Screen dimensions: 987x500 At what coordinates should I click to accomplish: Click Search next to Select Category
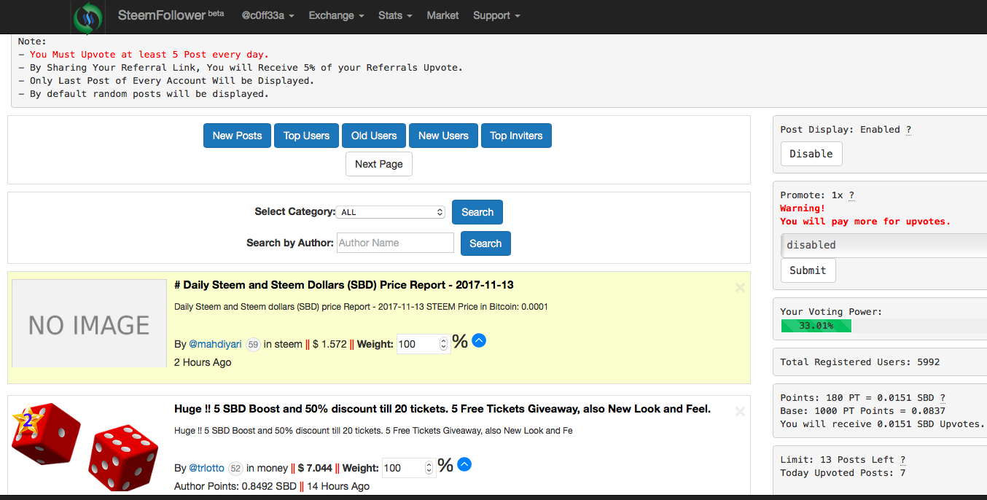click(477, 212)
